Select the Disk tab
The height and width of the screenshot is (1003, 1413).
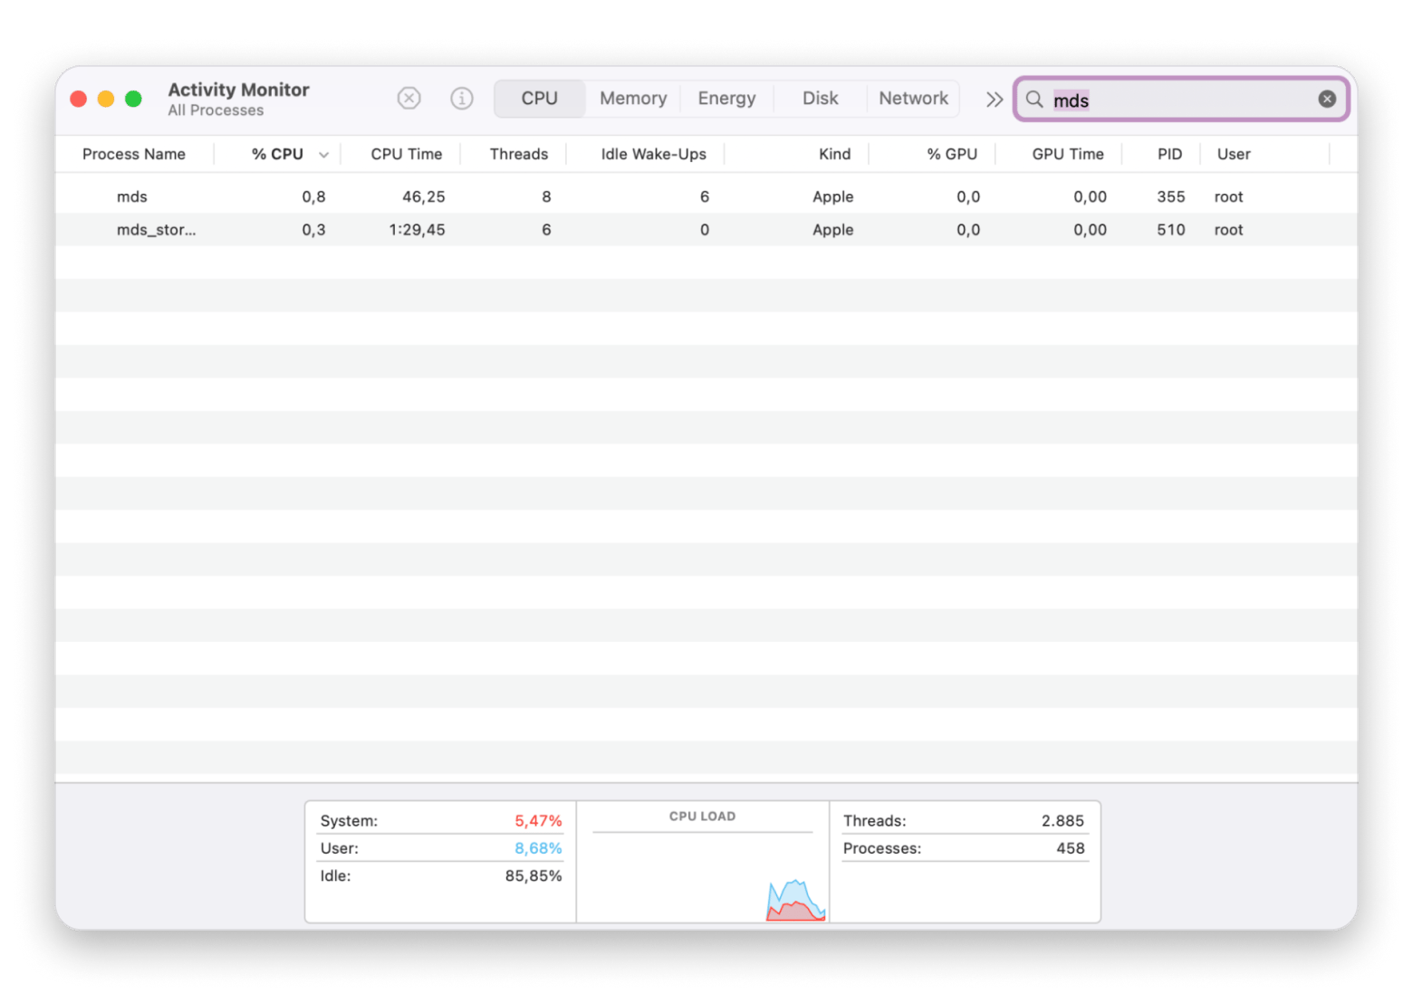(x=820, y=99)
